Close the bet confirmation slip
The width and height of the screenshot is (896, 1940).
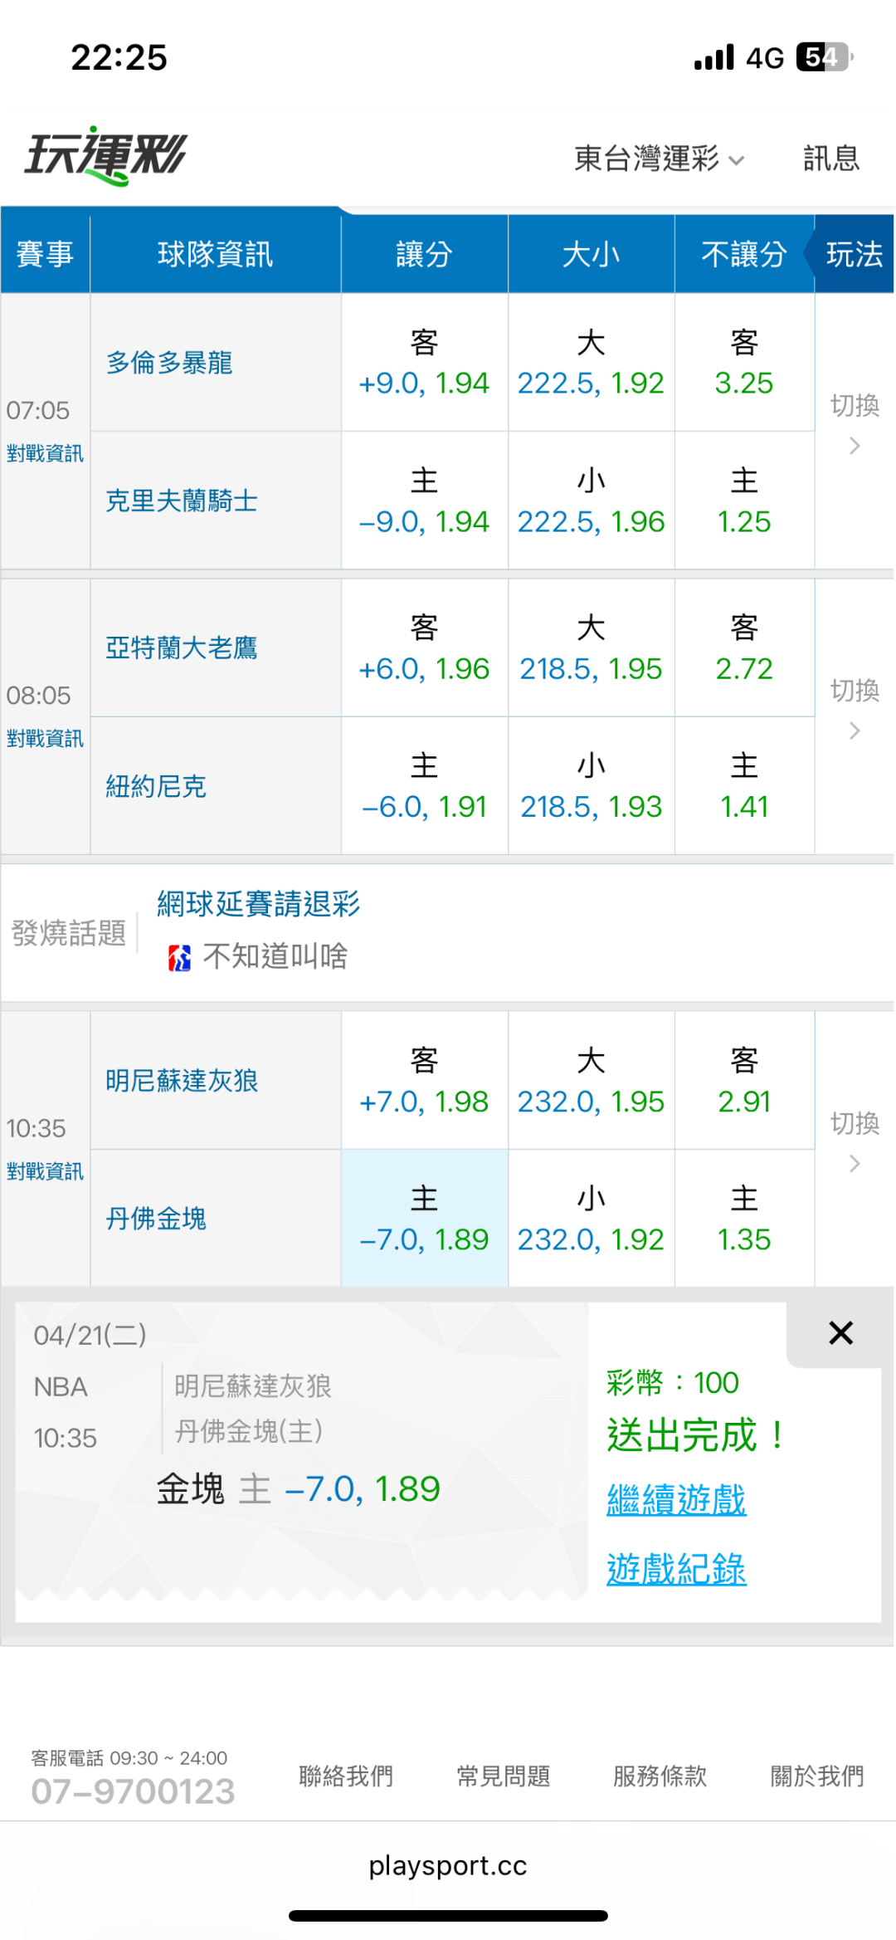tap(840, 1333)
